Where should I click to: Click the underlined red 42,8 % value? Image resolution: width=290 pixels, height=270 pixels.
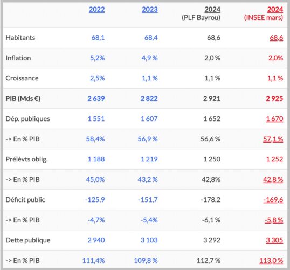point(273,179)
